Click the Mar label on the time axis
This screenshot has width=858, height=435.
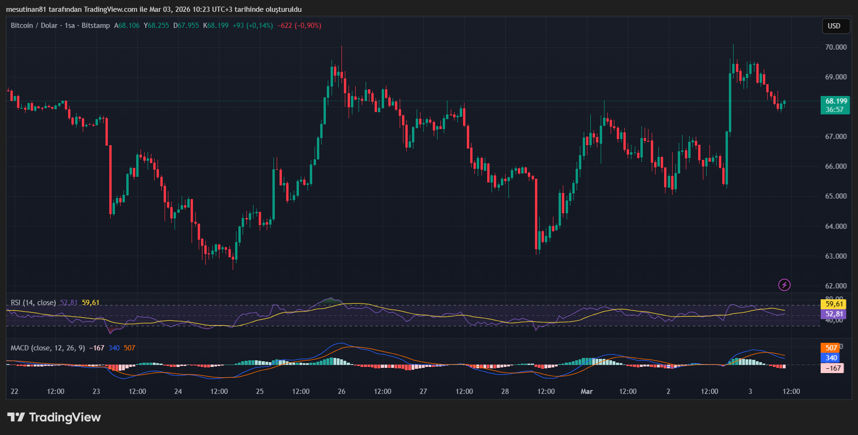coord(587,391)
